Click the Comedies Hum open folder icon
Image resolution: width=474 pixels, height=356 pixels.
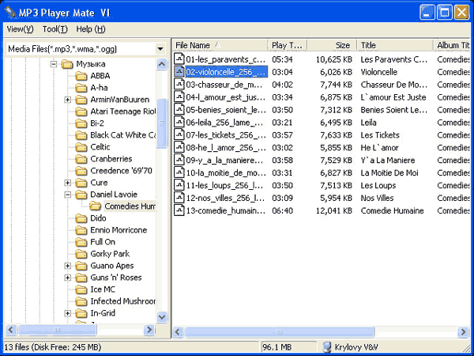point(95,206)
